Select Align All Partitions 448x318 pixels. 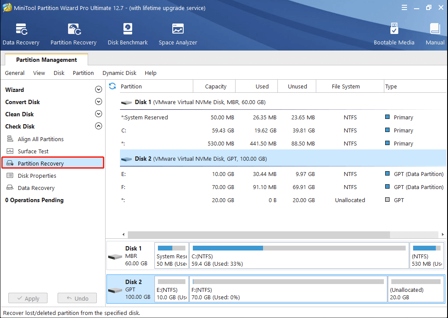pyautogui.click(x=39, y=139)
